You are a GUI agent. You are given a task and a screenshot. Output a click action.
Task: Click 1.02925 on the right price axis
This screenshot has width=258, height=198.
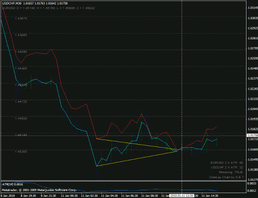[x=253, y=28]
